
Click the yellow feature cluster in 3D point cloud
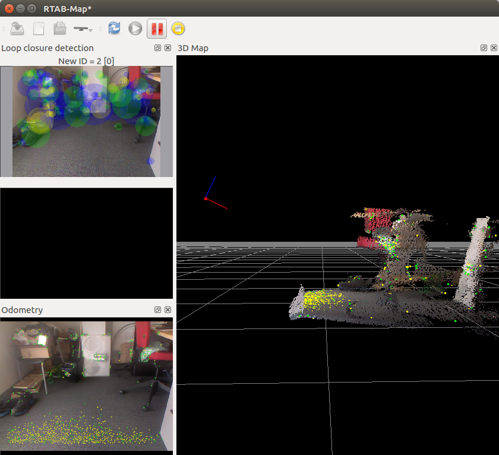tap(321, 298)
